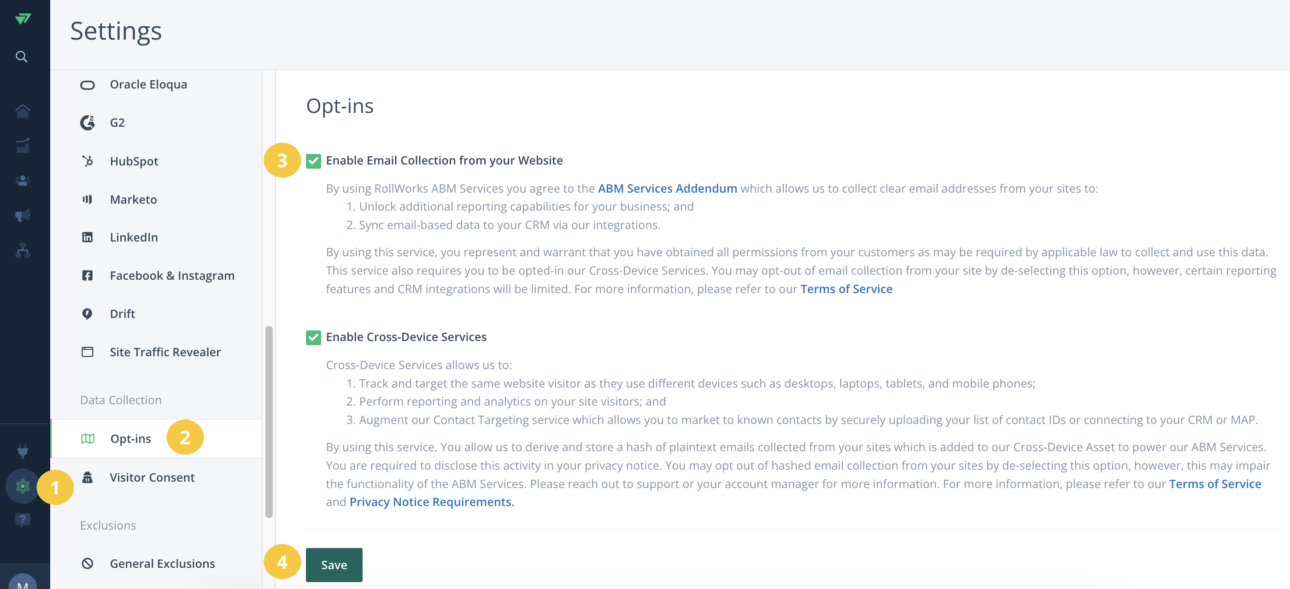This screenshot has height=589, width=1290.
Task: Click the Visitor Consent spy icon
Action: (x=87, y=477)
